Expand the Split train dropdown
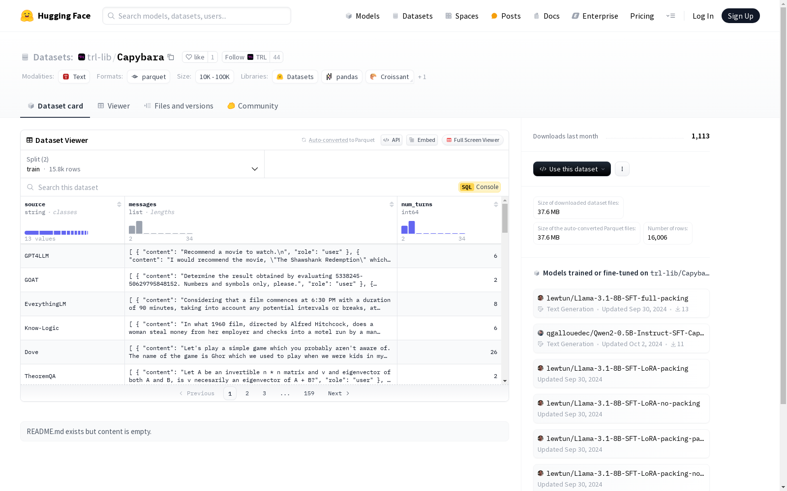This screenshot has height=491, width=787. tap(143, 164)
